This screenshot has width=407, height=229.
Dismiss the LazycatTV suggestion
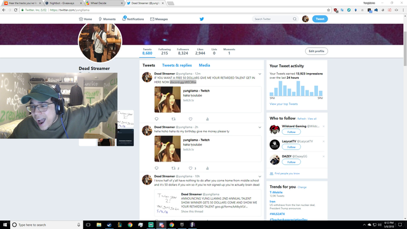pyautogui.click(x=324, y=141)
